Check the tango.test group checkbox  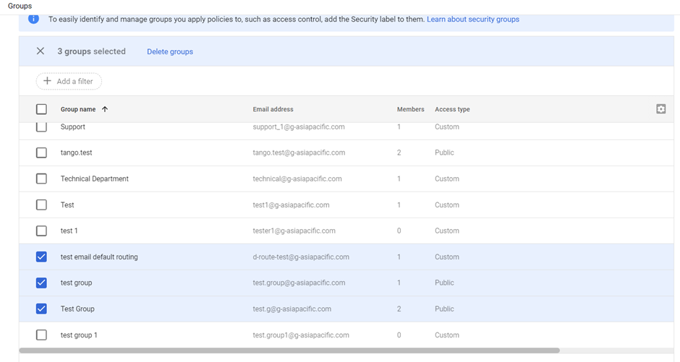(x=41, y=152)
